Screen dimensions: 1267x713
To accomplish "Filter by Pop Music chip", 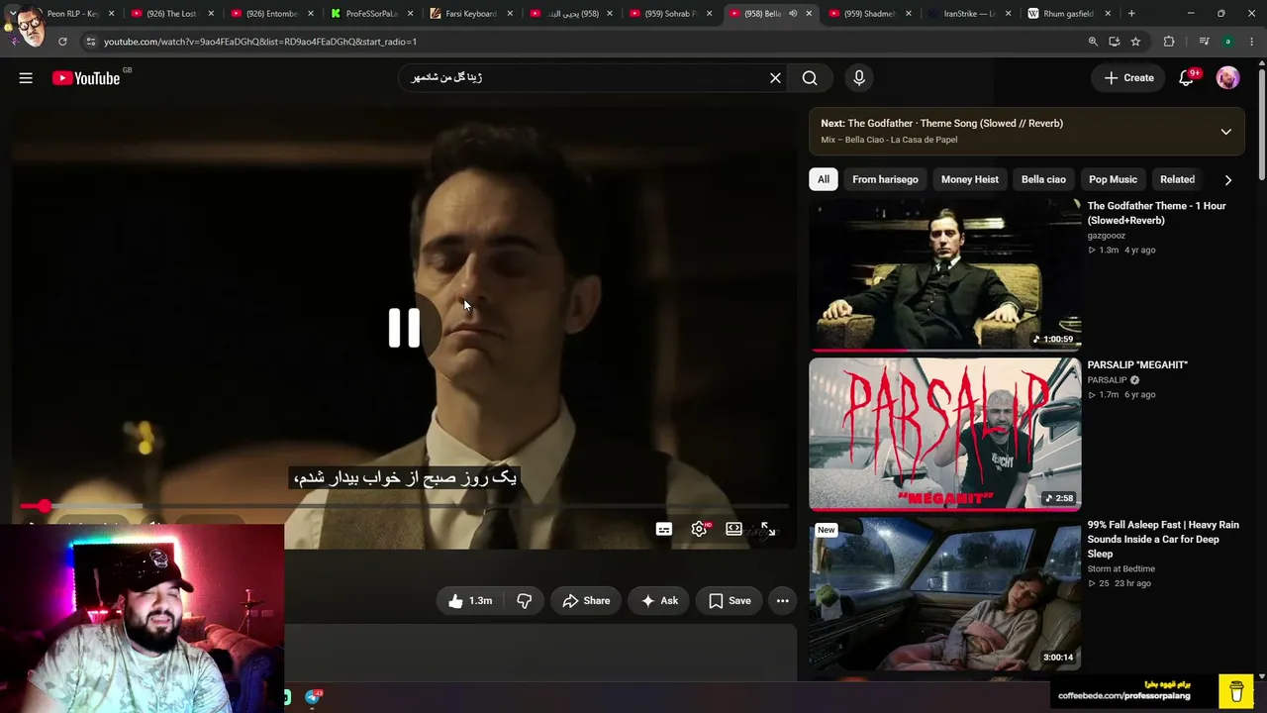I will (1113, 179).
